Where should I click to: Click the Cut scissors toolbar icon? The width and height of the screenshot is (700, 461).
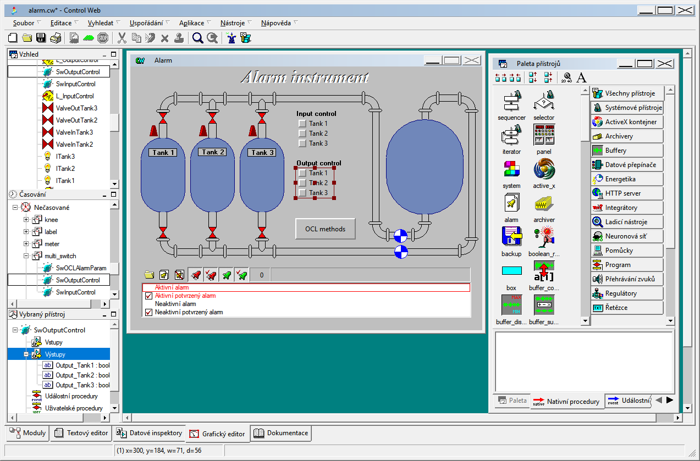tap(122, 38)
